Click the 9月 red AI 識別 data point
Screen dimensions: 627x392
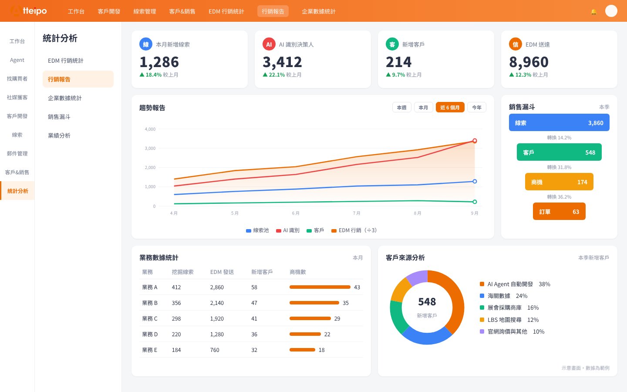click(x=475, y=141)
